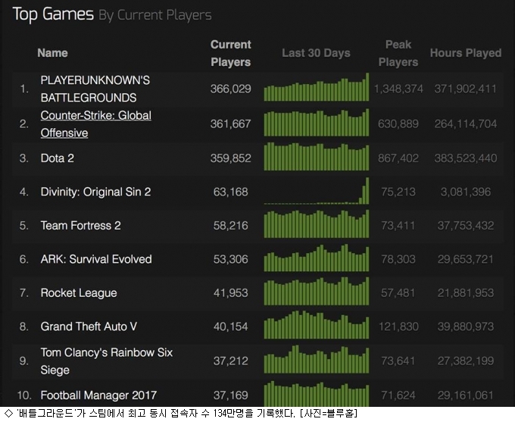Click peak players value 75,213
This screenshot has height=422, width=515.
pos(398,192)
